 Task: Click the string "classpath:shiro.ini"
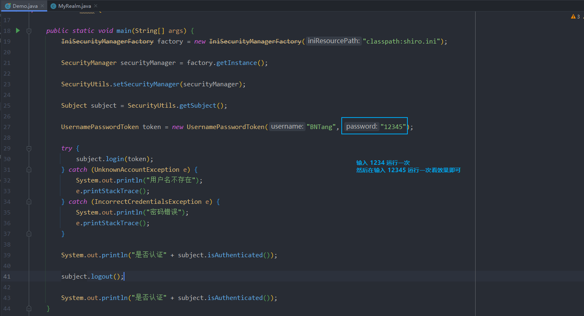coord(401,41)
